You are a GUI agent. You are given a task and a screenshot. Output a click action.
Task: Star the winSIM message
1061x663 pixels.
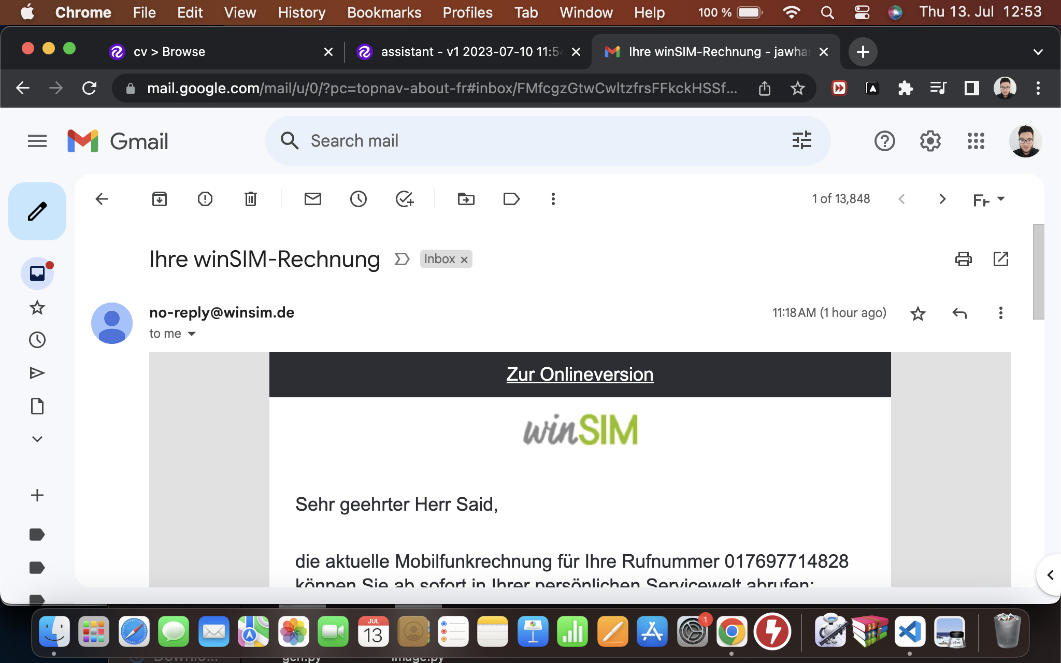[x=917, y=313]
